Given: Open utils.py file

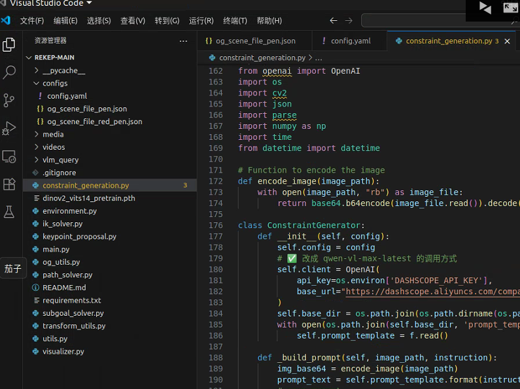Looking at the screenshot, I should click(x=110, y=339).
